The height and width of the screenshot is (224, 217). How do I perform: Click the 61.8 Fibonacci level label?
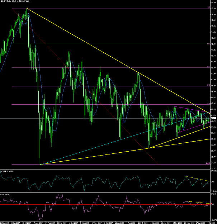(208, 104)
